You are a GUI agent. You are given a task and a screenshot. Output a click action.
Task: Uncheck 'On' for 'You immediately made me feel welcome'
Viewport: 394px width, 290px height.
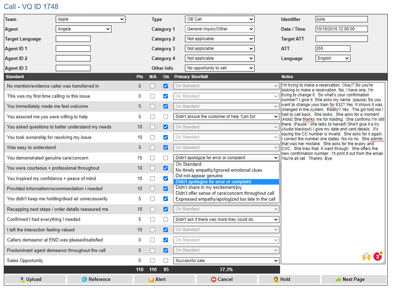[x=166, y=106]
